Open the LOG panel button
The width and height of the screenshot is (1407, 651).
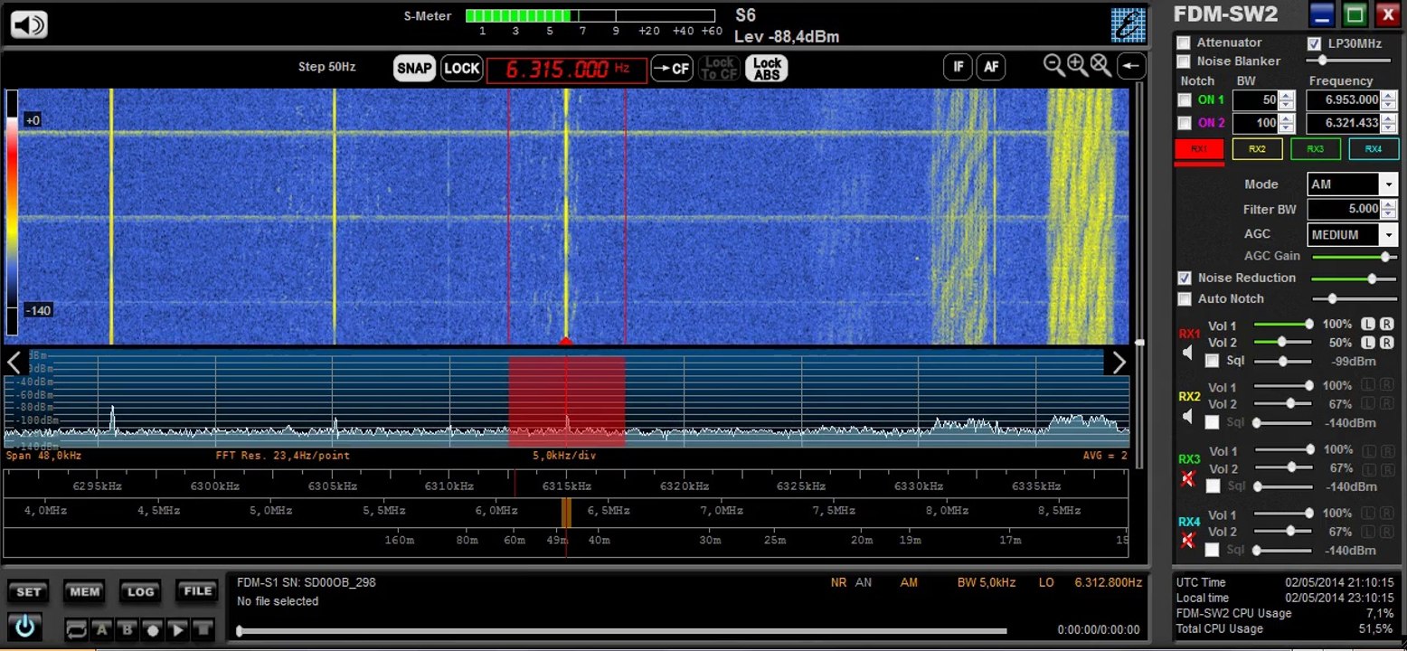tap(140, 591)
